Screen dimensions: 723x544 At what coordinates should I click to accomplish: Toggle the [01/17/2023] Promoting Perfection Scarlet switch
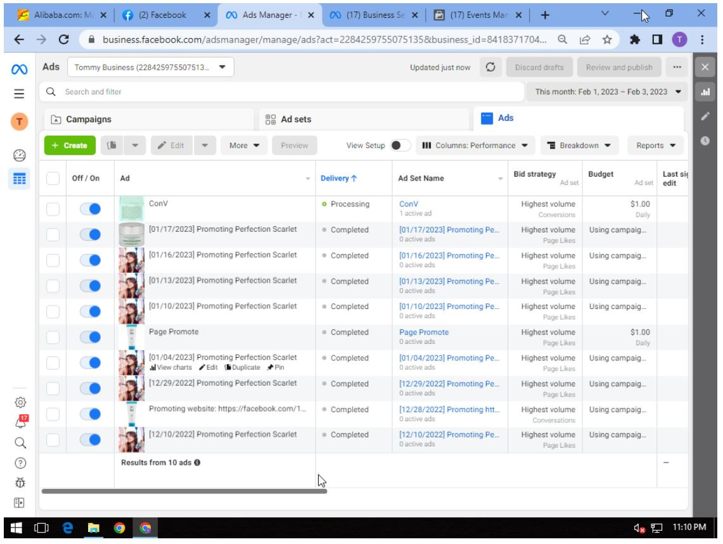point(91,235)
